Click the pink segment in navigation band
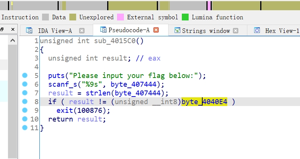 (209, 5)
